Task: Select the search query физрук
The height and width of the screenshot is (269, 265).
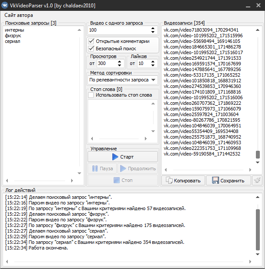Action: [x=13, y=36]
